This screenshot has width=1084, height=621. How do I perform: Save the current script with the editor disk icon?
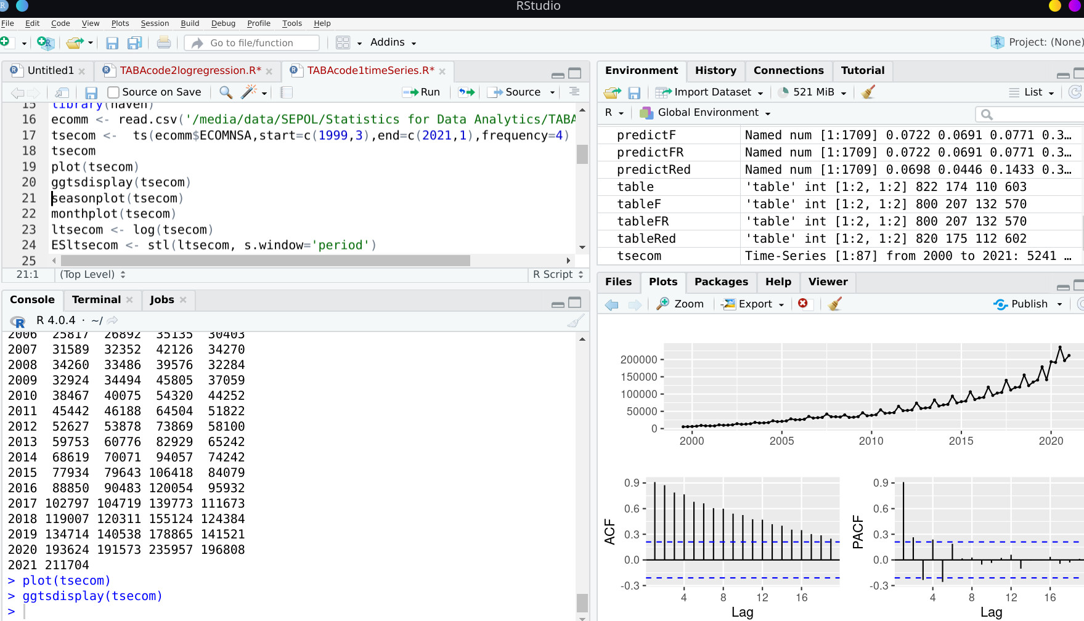(91, 92)
